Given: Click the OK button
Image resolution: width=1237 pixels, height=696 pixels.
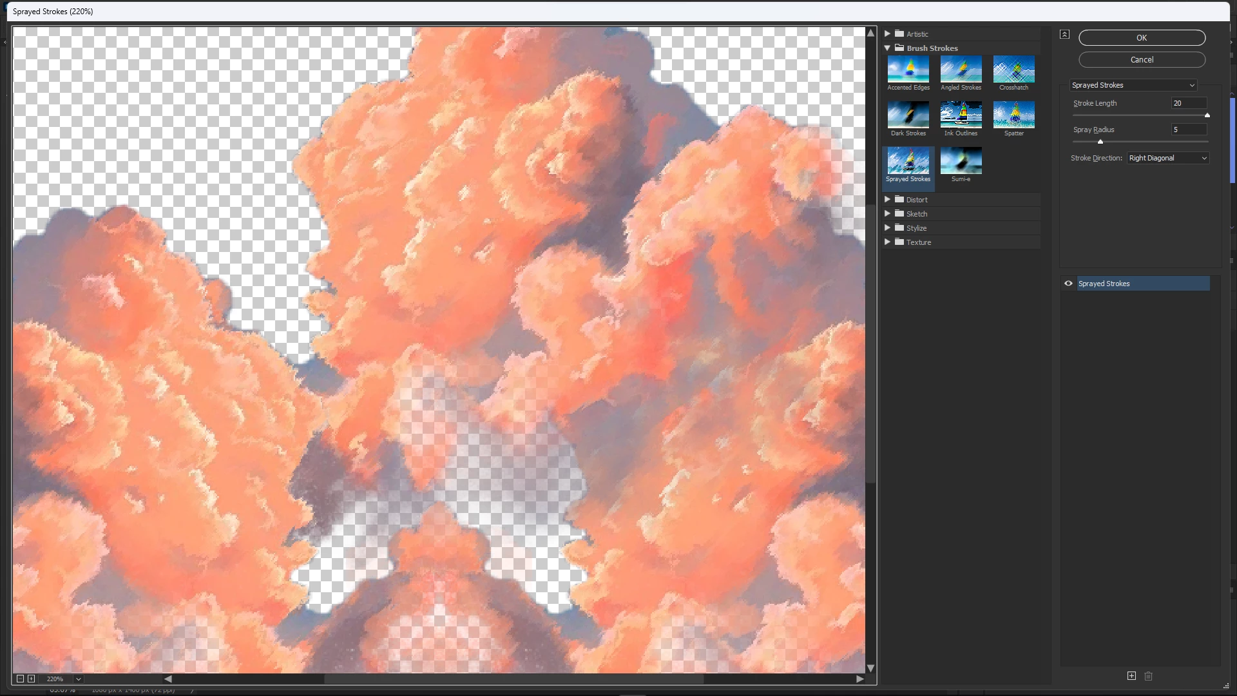Looking at the screenshot, I should [x=1142, y=38].
